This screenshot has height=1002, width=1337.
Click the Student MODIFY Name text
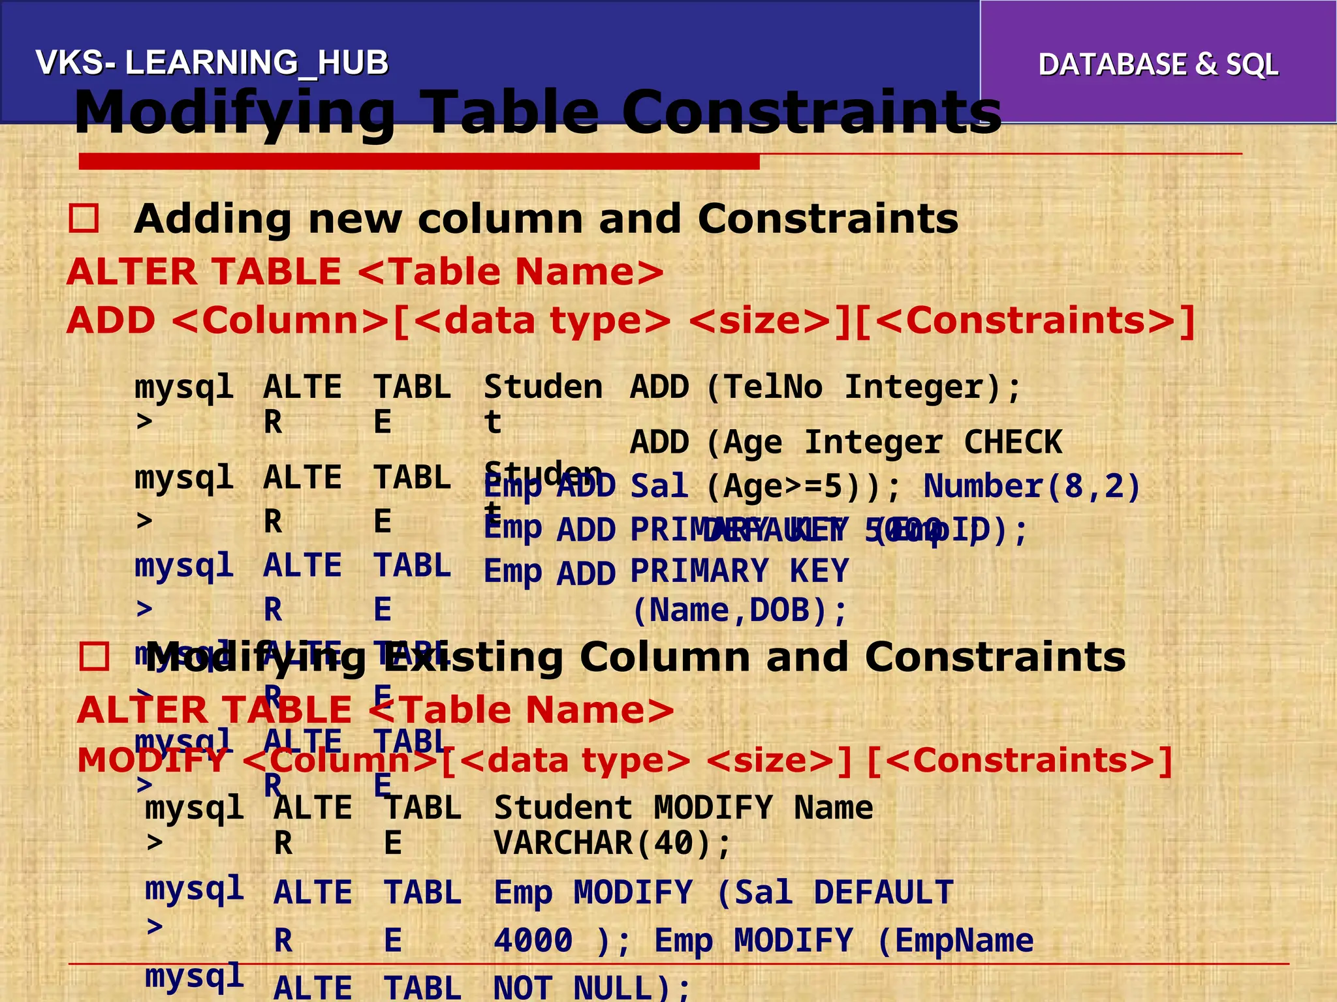(684, 808)
